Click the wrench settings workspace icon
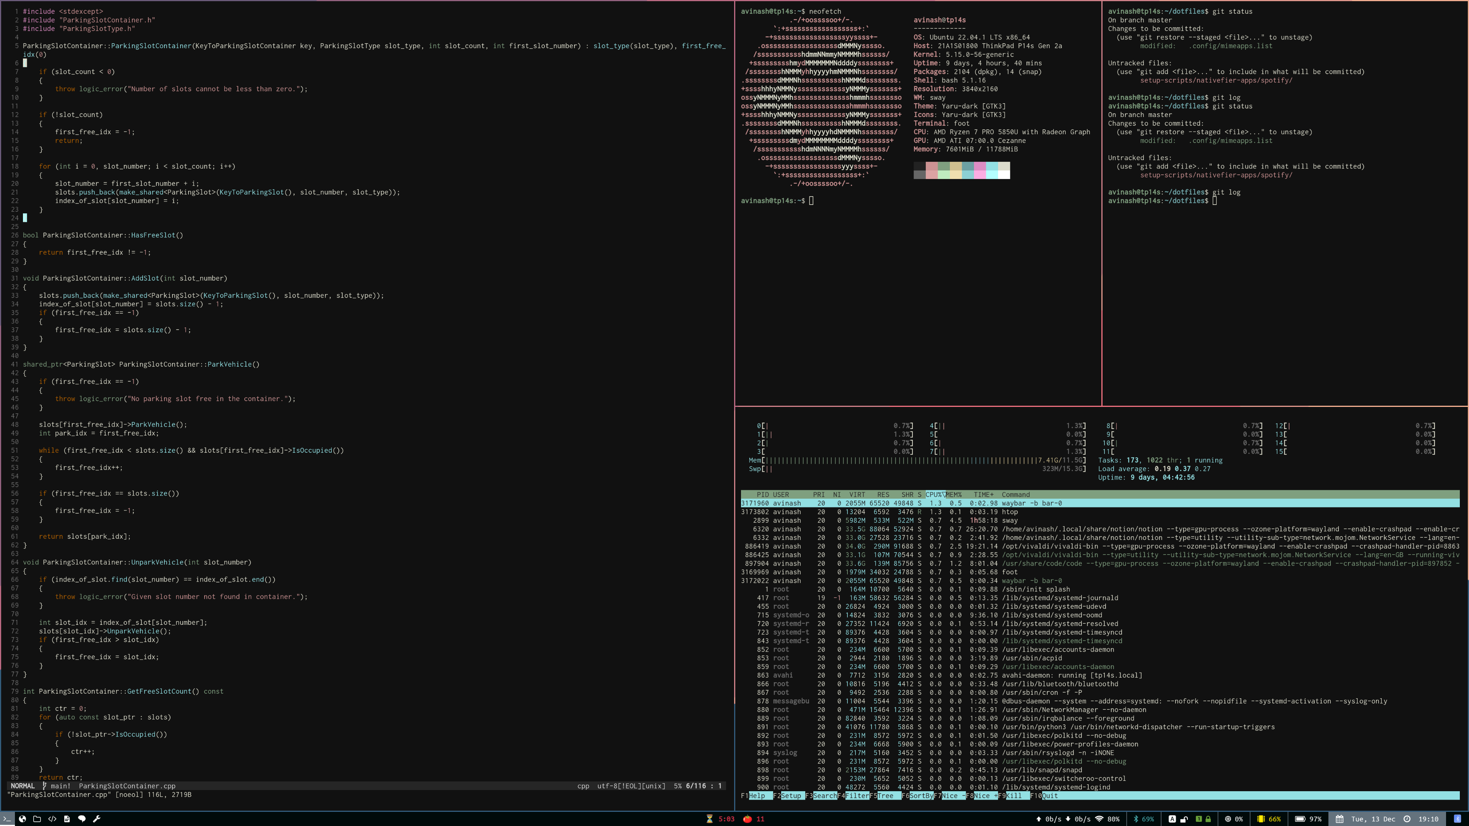This screenshot has height=826, width=1469. [x=96, y=819]
